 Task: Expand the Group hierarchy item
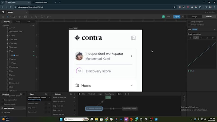pyautogui.click(x=8, y=36)
